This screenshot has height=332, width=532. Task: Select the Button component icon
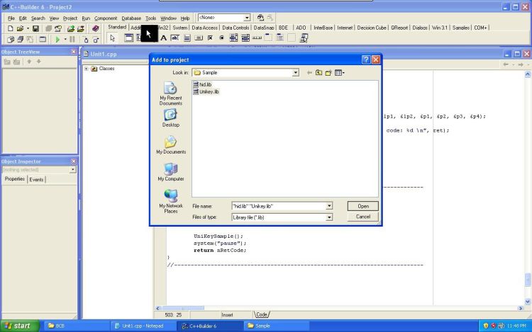tap(199, 38)
